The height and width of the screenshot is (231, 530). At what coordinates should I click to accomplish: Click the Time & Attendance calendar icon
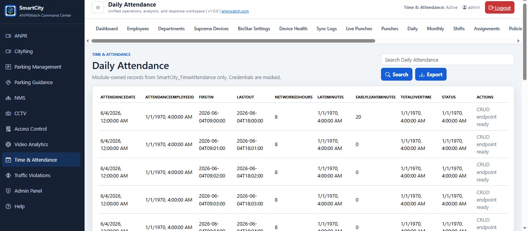[x=8, y=160]
